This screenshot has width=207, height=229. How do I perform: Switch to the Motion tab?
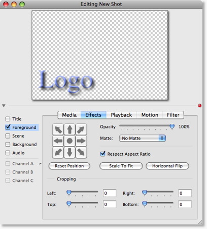click(150, 115)
